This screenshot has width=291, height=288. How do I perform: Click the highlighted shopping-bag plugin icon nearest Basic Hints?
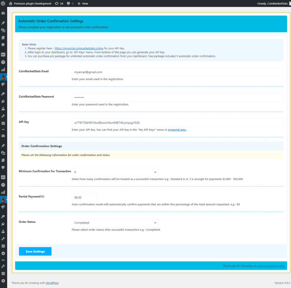[x=3, y=77]
